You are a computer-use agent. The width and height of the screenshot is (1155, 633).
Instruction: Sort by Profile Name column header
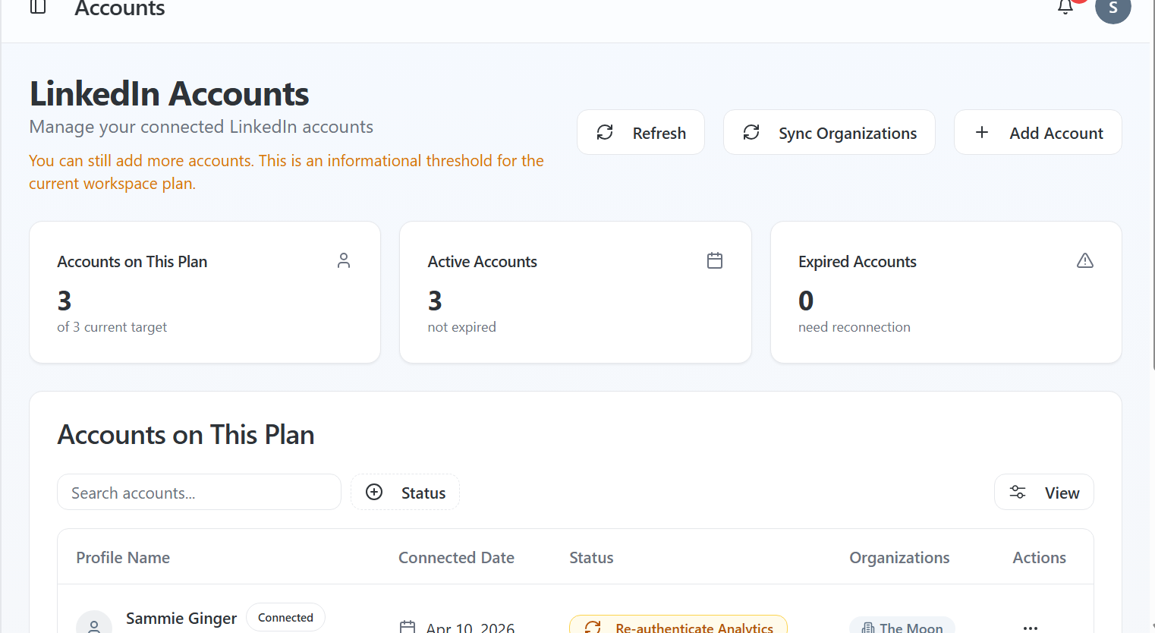tap(123, 558)
